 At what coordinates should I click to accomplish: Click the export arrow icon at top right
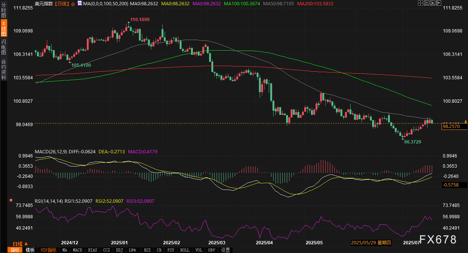click(x=439, y=3)
